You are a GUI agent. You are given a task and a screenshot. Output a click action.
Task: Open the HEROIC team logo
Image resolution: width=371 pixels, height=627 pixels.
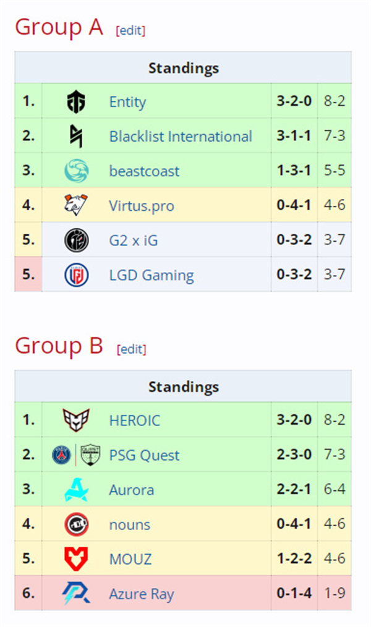click(x=76, y=420)
